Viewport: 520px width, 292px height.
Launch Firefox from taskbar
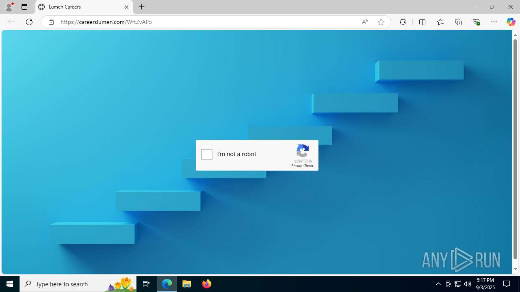click(206, 284)
